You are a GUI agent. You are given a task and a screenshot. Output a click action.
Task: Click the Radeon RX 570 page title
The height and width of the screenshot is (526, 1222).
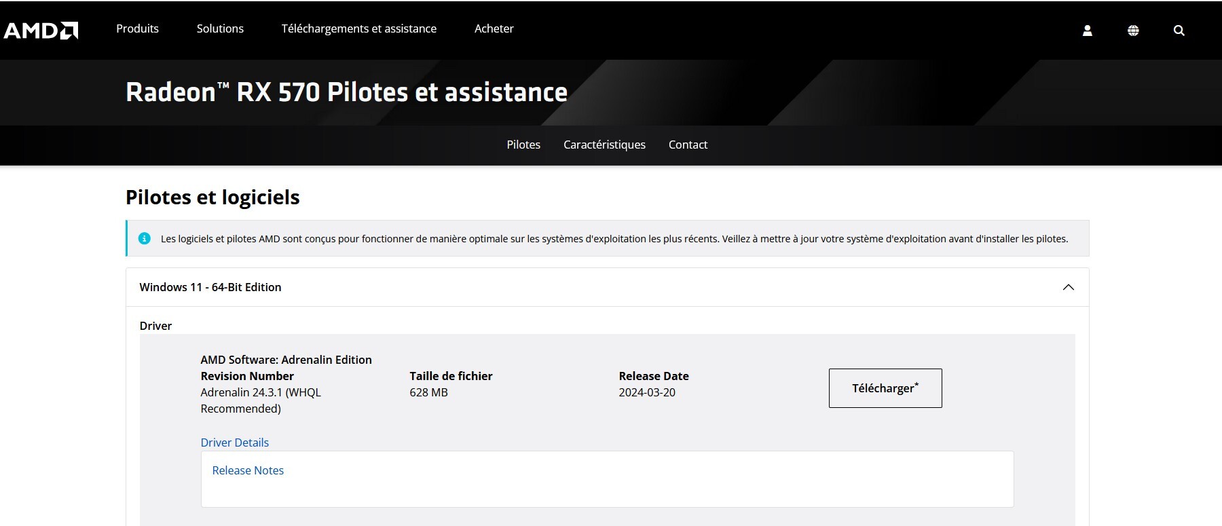[x=346, y=92]
